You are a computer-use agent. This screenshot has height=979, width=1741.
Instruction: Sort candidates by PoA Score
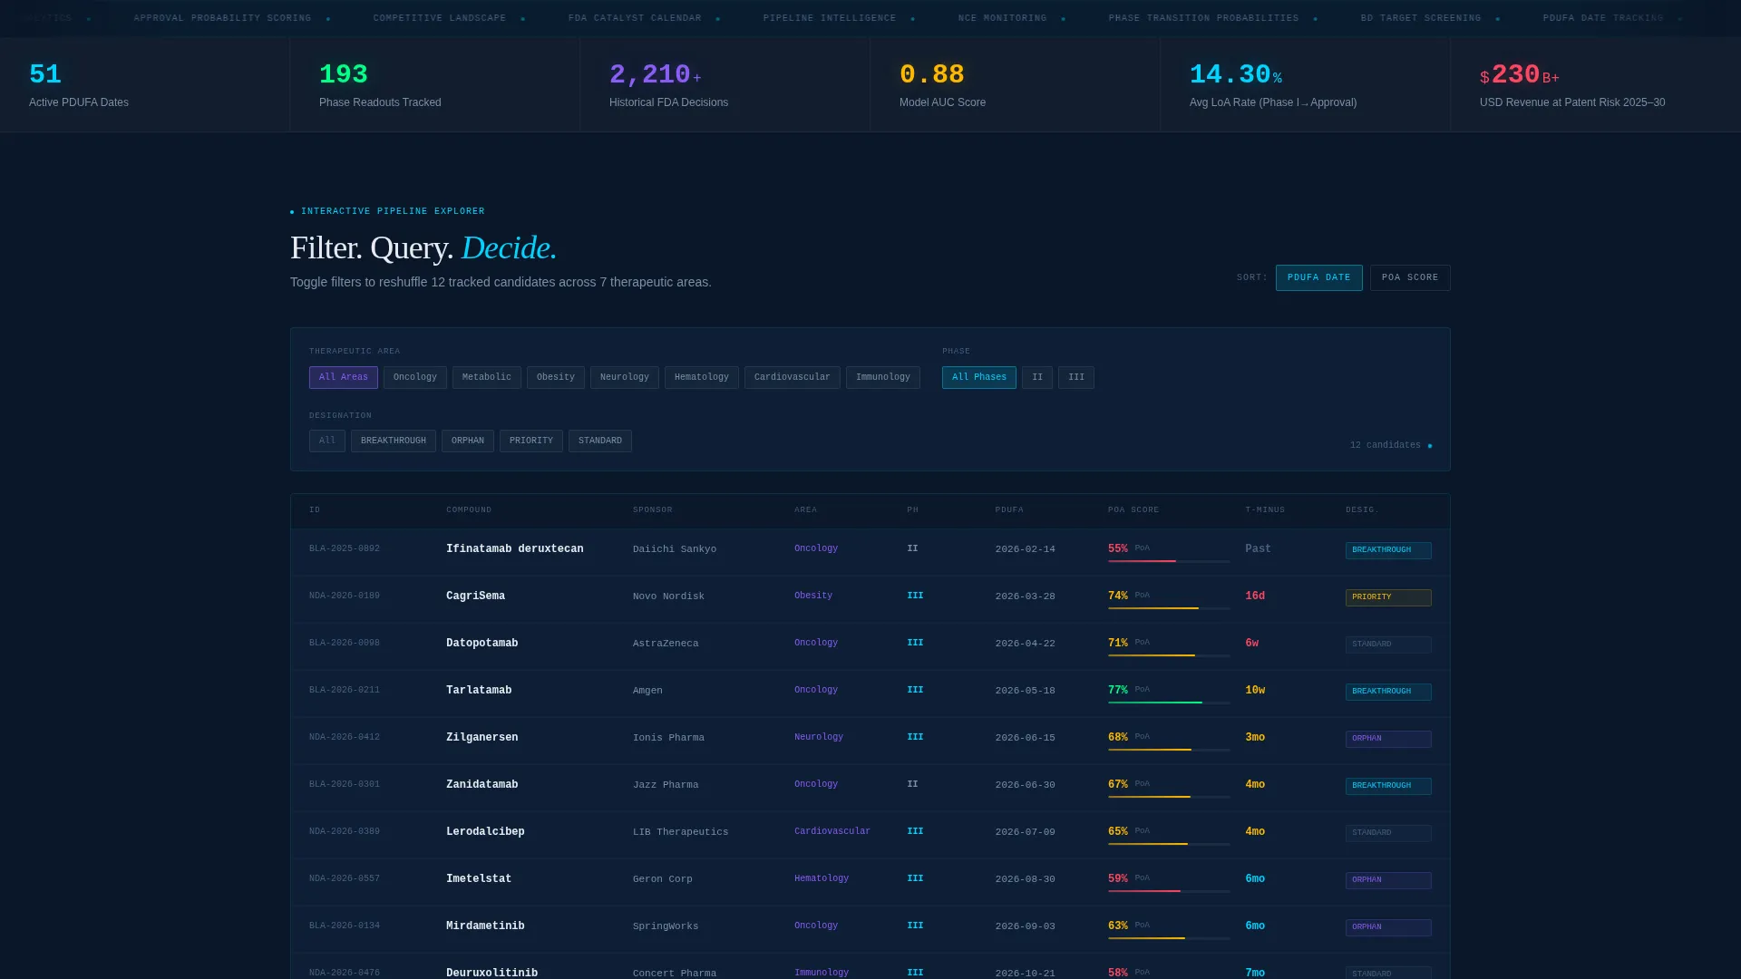tap(1409, 277)
